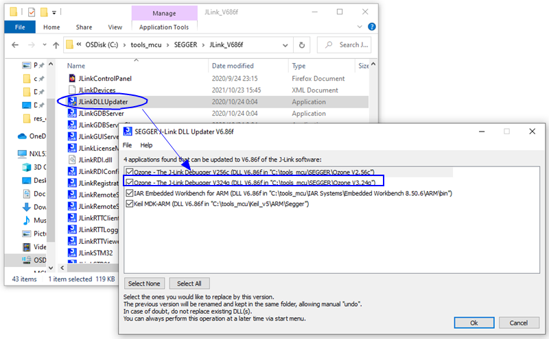Open Help menu in DLL Updater
549x339 pixels.
[x=146, y=145]
